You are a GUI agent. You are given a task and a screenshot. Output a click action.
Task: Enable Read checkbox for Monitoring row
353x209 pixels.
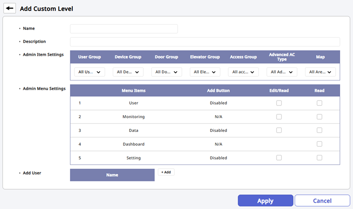pos(319,117)
